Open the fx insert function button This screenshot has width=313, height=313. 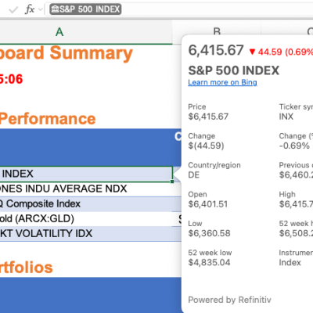pos(30,9)
